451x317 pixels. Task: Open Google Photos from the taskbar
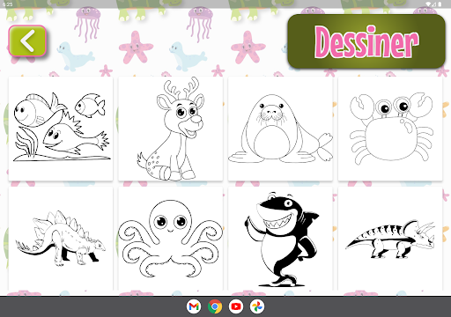pyautogui.click(x=257, y=306)
